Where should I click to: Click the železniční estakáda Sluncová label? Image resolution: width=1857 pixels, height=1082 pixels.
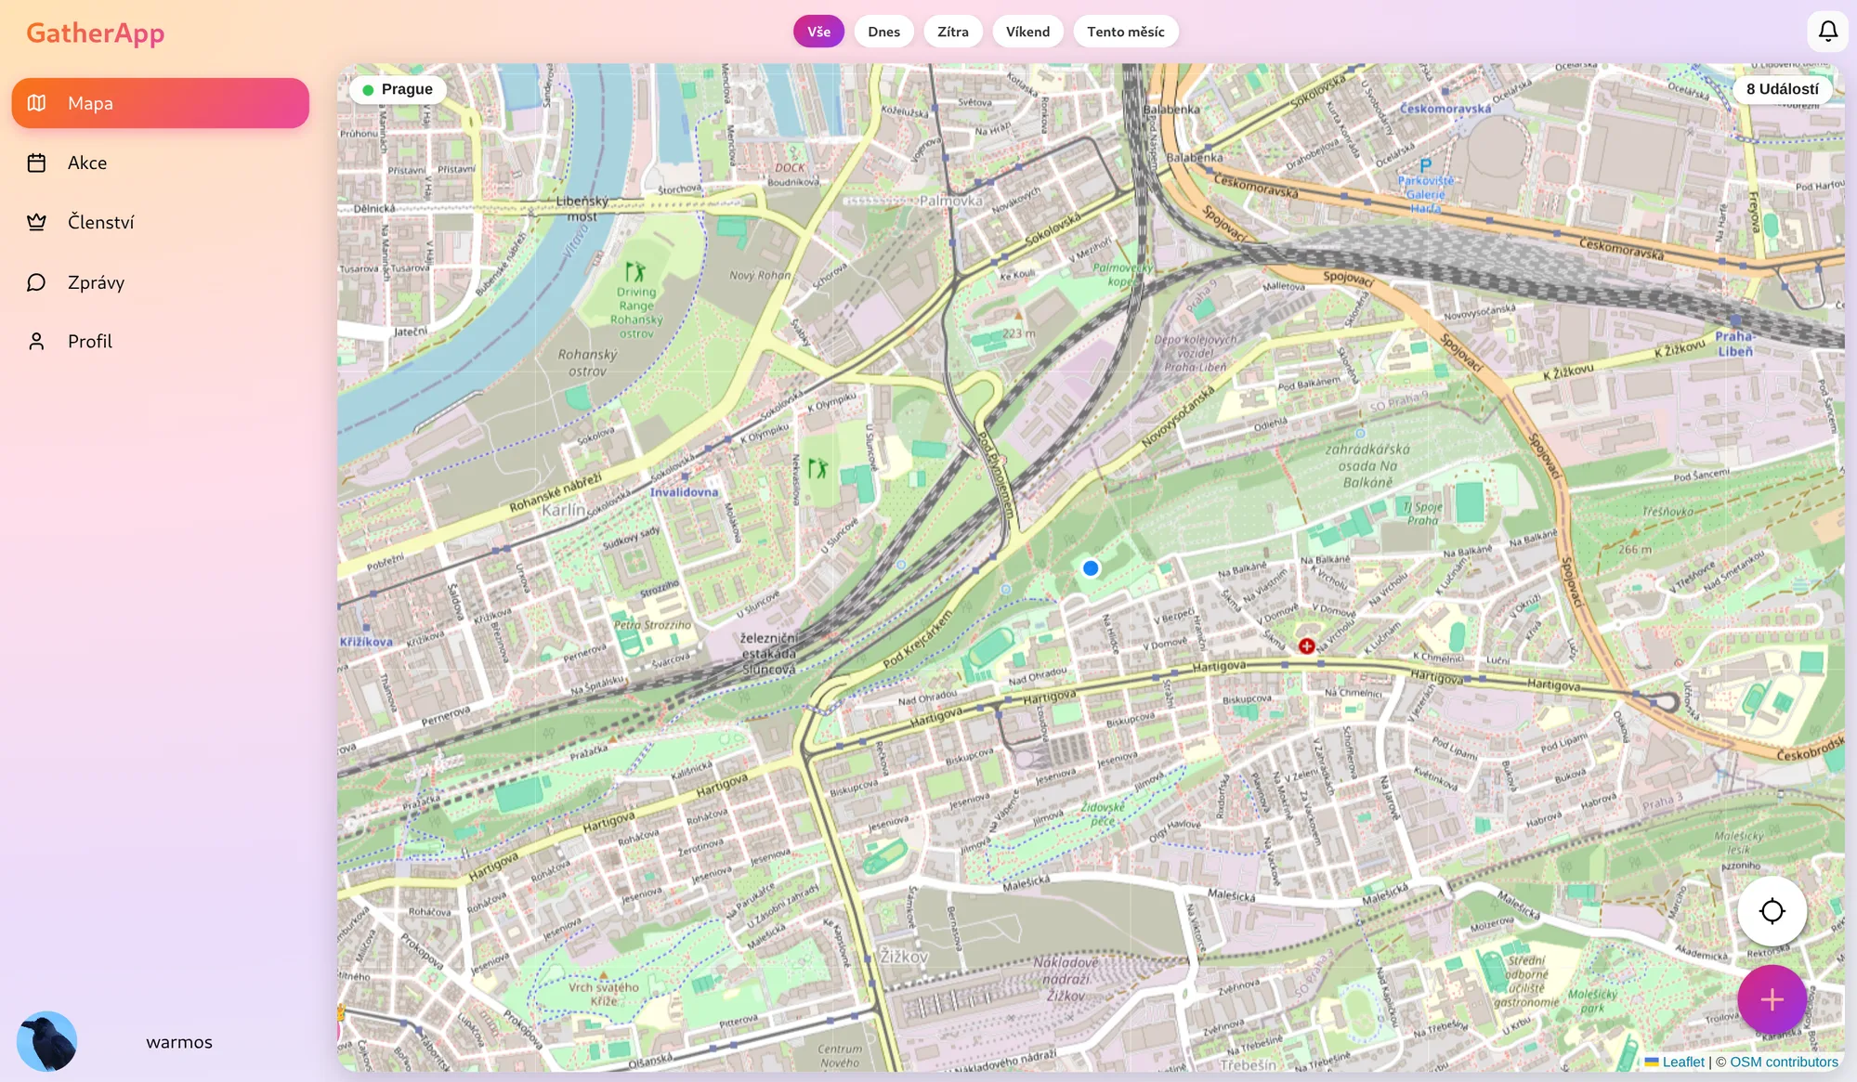click(768, 654)
